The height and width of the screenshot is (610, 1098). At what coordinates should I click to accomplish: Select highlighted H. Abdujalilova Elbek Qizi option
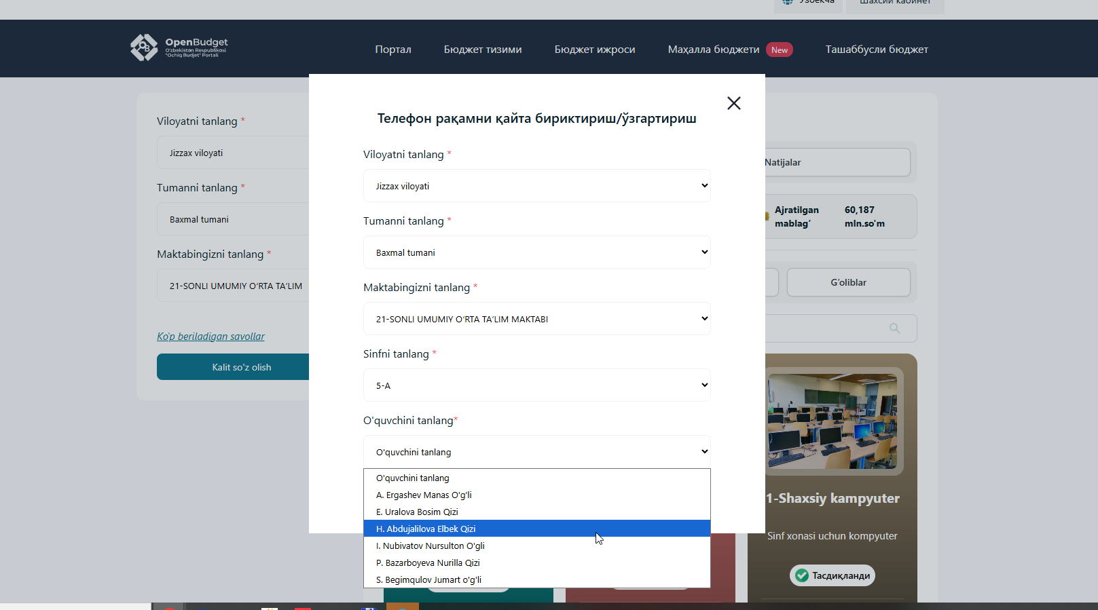(537, 529)
